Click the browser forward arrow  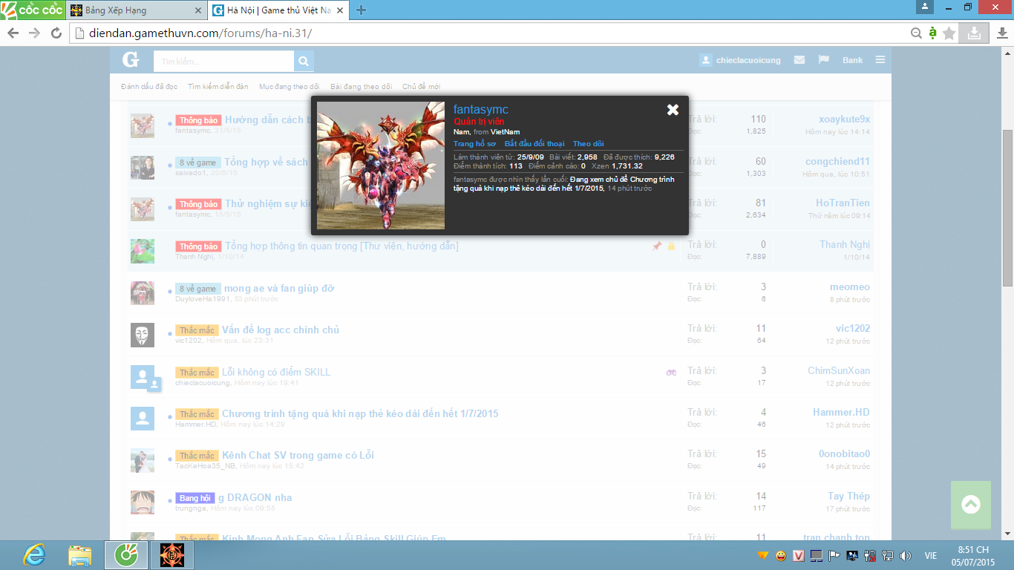pyautogui.click(x=34, y=33)
